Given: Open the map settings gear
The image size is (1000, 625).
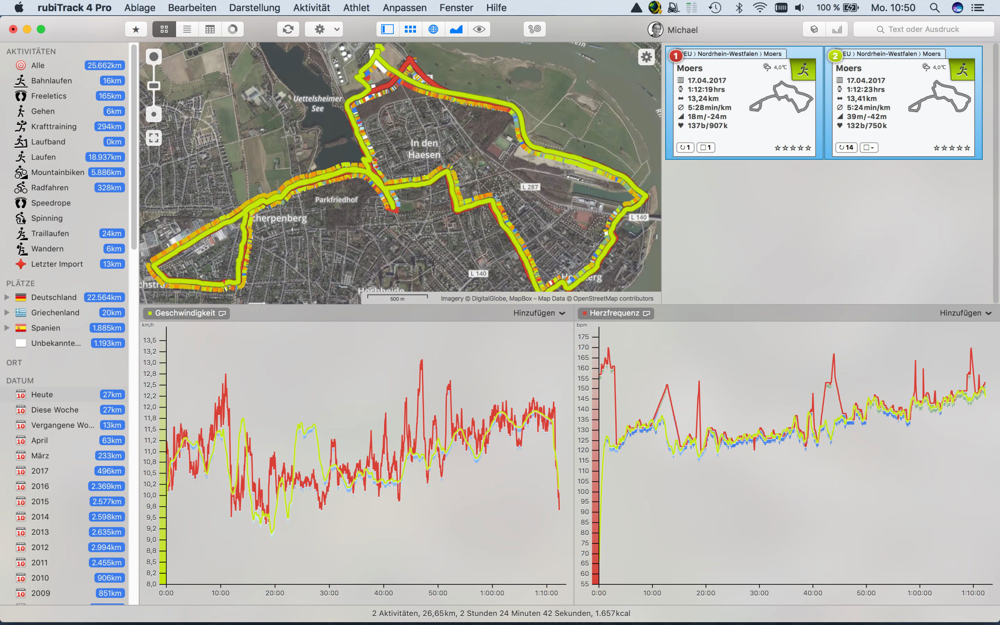Looking at the screenshot, I should (x=646, y=57).
